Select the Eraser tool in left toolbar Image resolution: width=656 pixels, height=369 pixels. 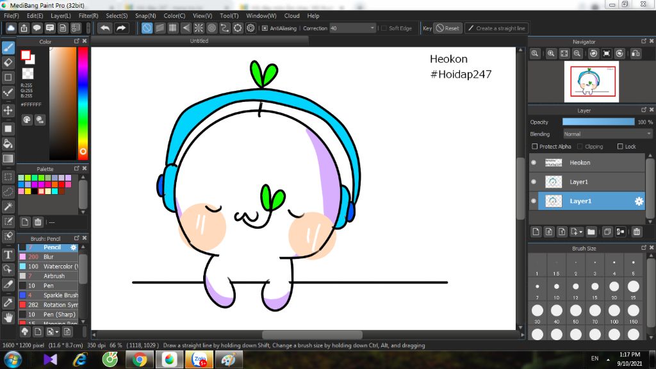point(8,63)
